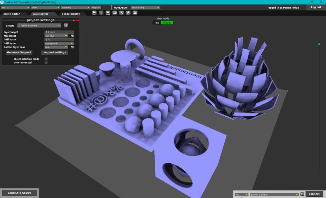Click the curved arrow toolbar icon
The height and width of the screenshot is (198, 326).
click(115, 13)
